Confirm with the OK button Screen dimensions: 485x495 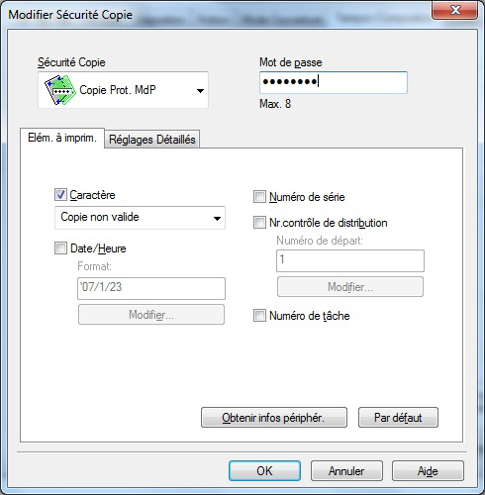264,471
